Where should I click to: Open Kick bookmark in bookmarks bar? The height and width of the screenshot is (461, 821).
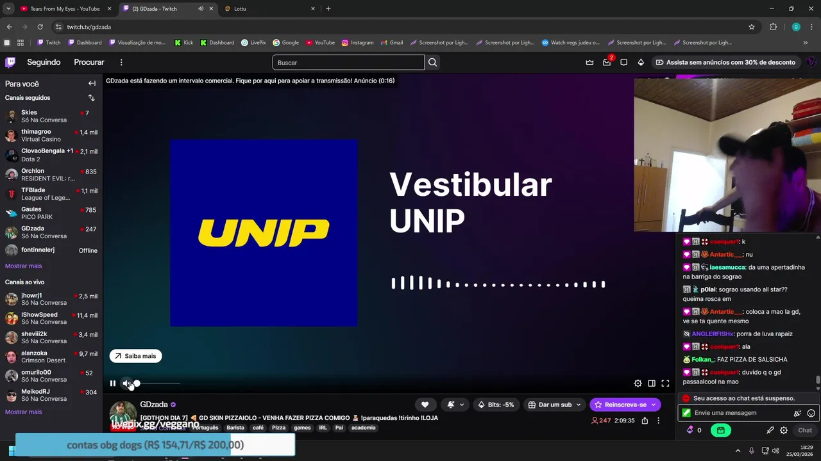point(183,43)
